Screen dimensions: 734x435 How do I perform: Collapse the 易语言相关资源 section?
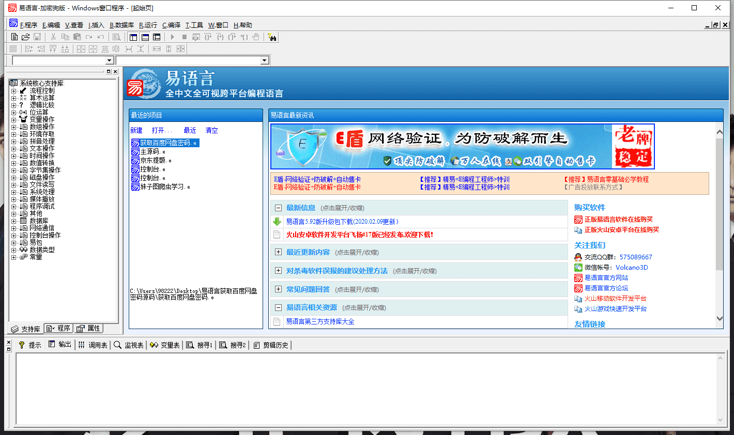pos(278,307)
